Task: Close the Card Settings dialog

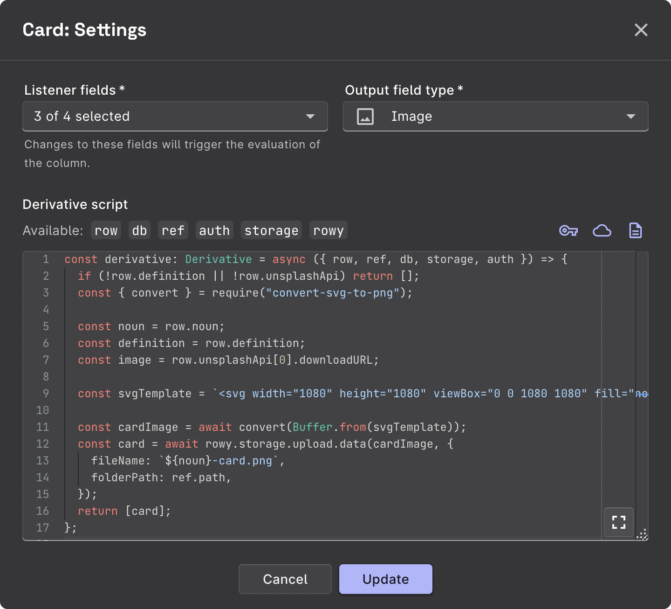Action: (641, 30)
